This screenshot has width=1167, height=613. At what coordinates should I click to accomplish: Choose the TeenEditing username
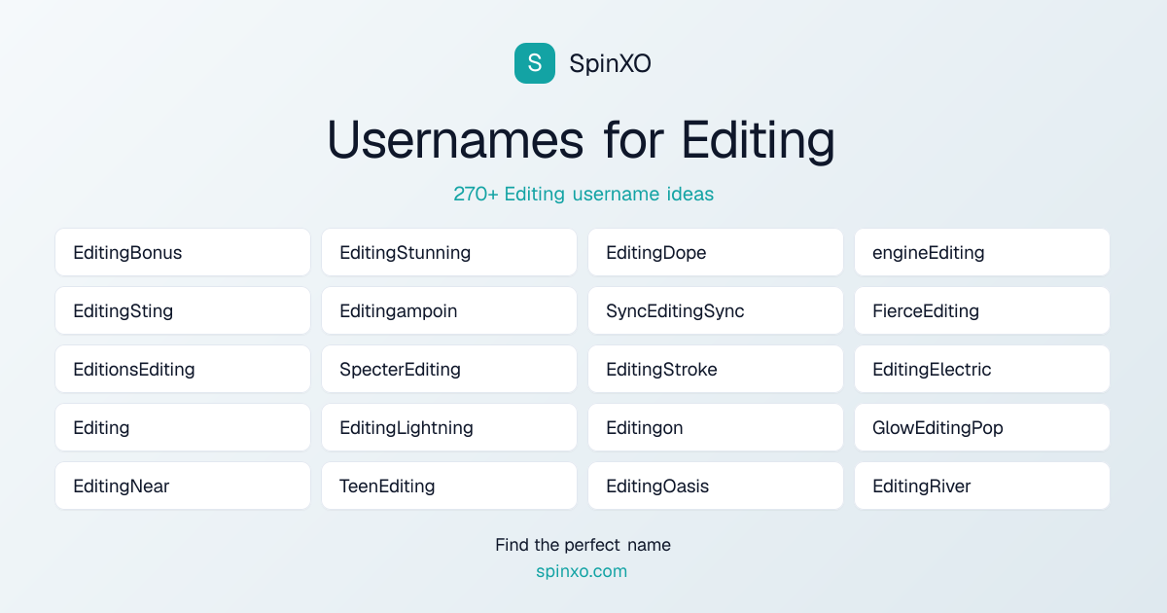coord(449,486)
